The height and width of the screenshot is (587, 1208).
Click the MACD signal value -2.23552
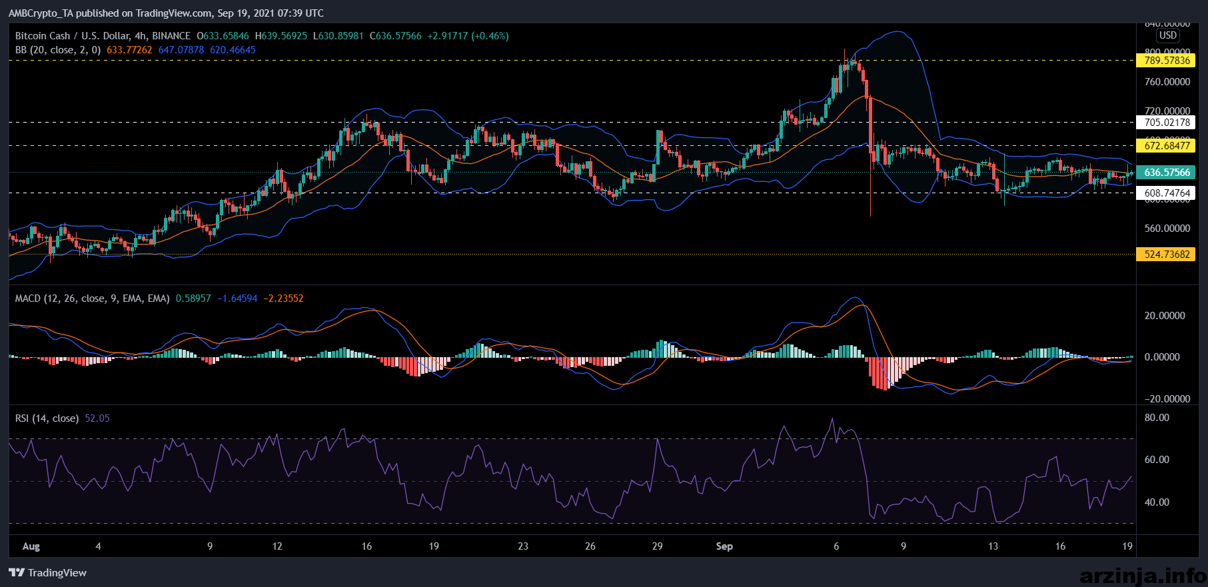[283, 298]
